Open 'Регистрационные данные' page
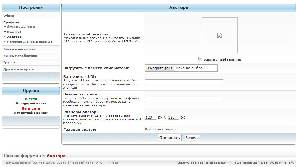The image size is (296, 167). [30, 42]
